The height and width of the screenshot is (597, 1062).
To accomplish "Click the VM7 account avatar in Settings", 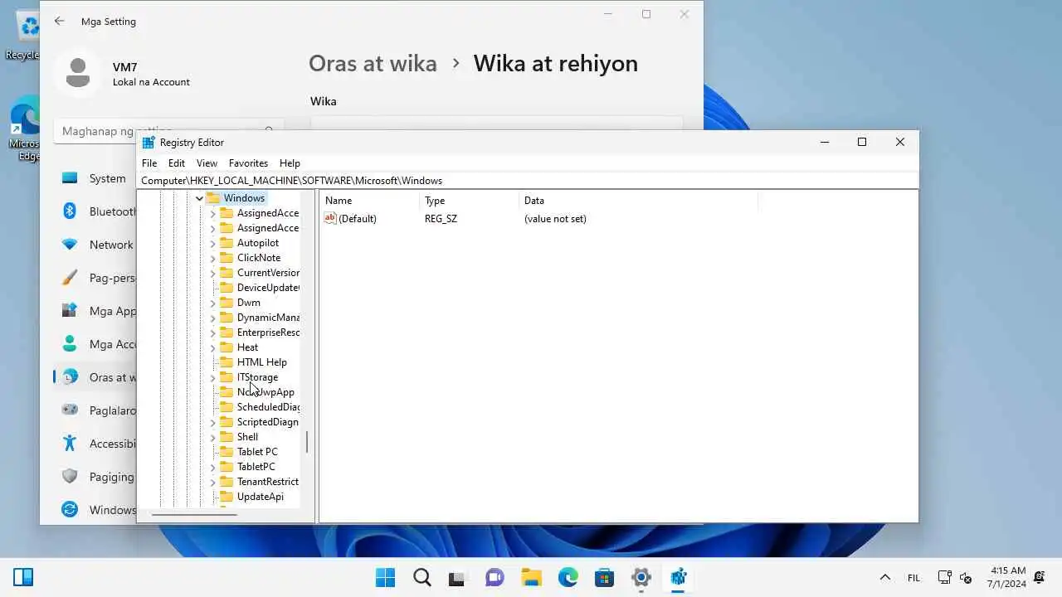I will [78, 73].
